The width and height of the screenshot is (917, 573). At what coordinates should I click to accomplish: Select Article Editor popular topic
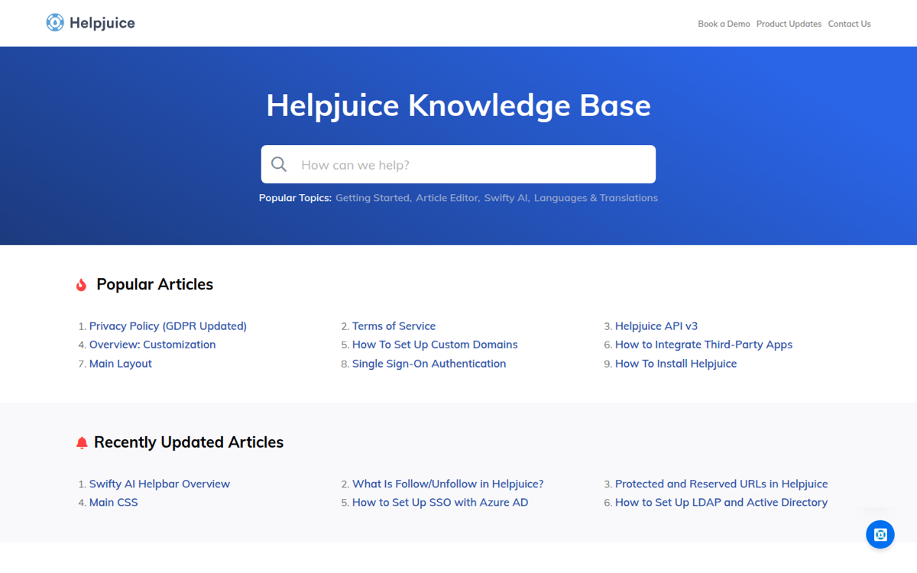click(x=448, y=198)
